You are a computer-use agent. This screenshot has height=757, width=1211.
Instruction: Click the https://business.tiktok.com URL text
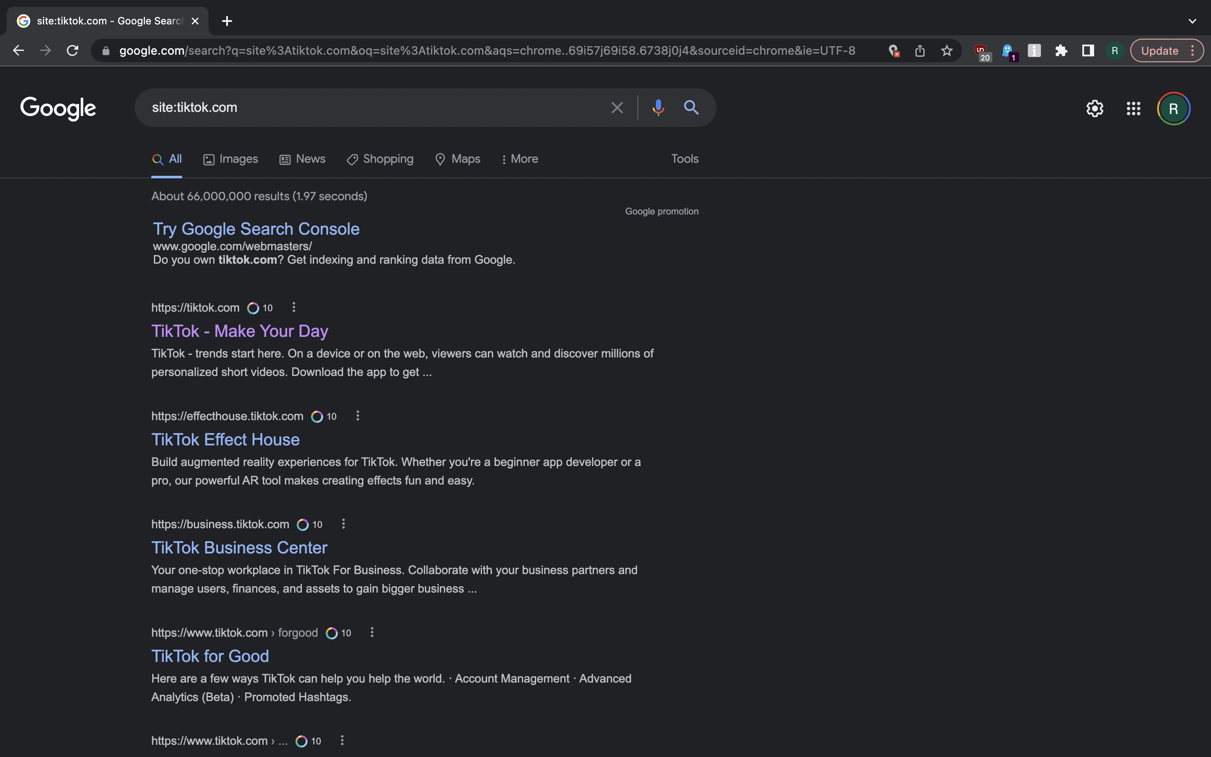coord(220,524)
